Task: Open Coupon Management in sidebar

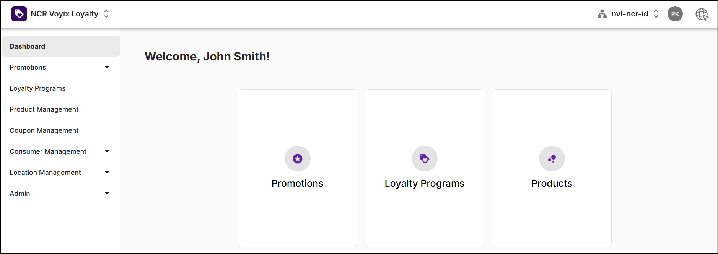Action: 44,130
